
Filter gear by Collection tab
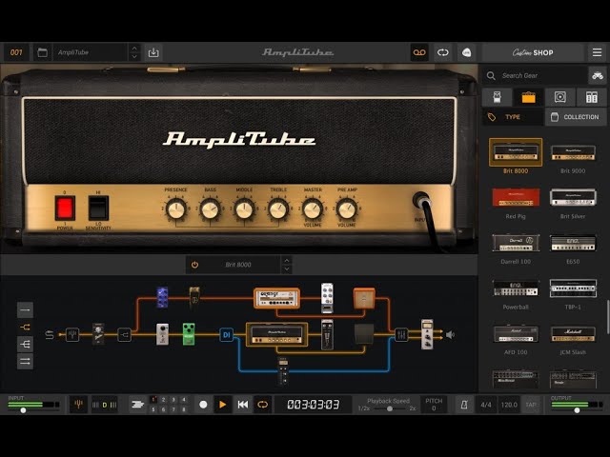(576, 117)
